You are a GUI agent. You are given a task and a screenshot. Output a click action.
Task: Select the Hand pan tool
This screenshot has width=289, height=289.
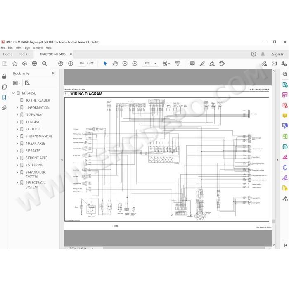pos(115,64)
